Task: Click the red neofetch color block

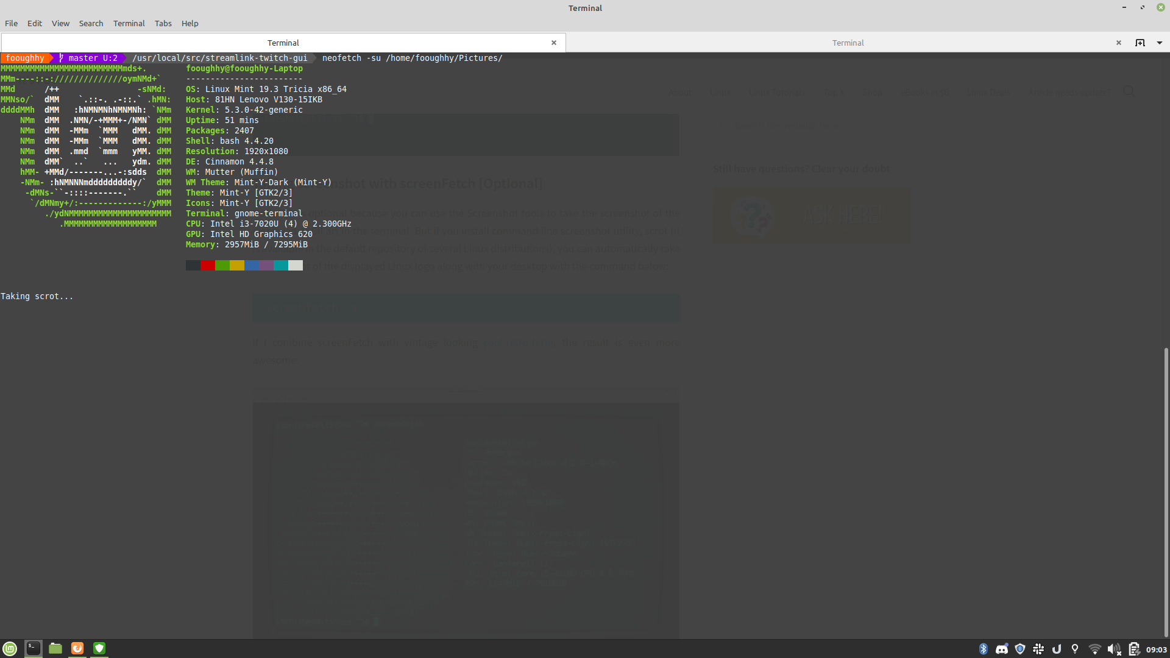Action: point(208,265)
